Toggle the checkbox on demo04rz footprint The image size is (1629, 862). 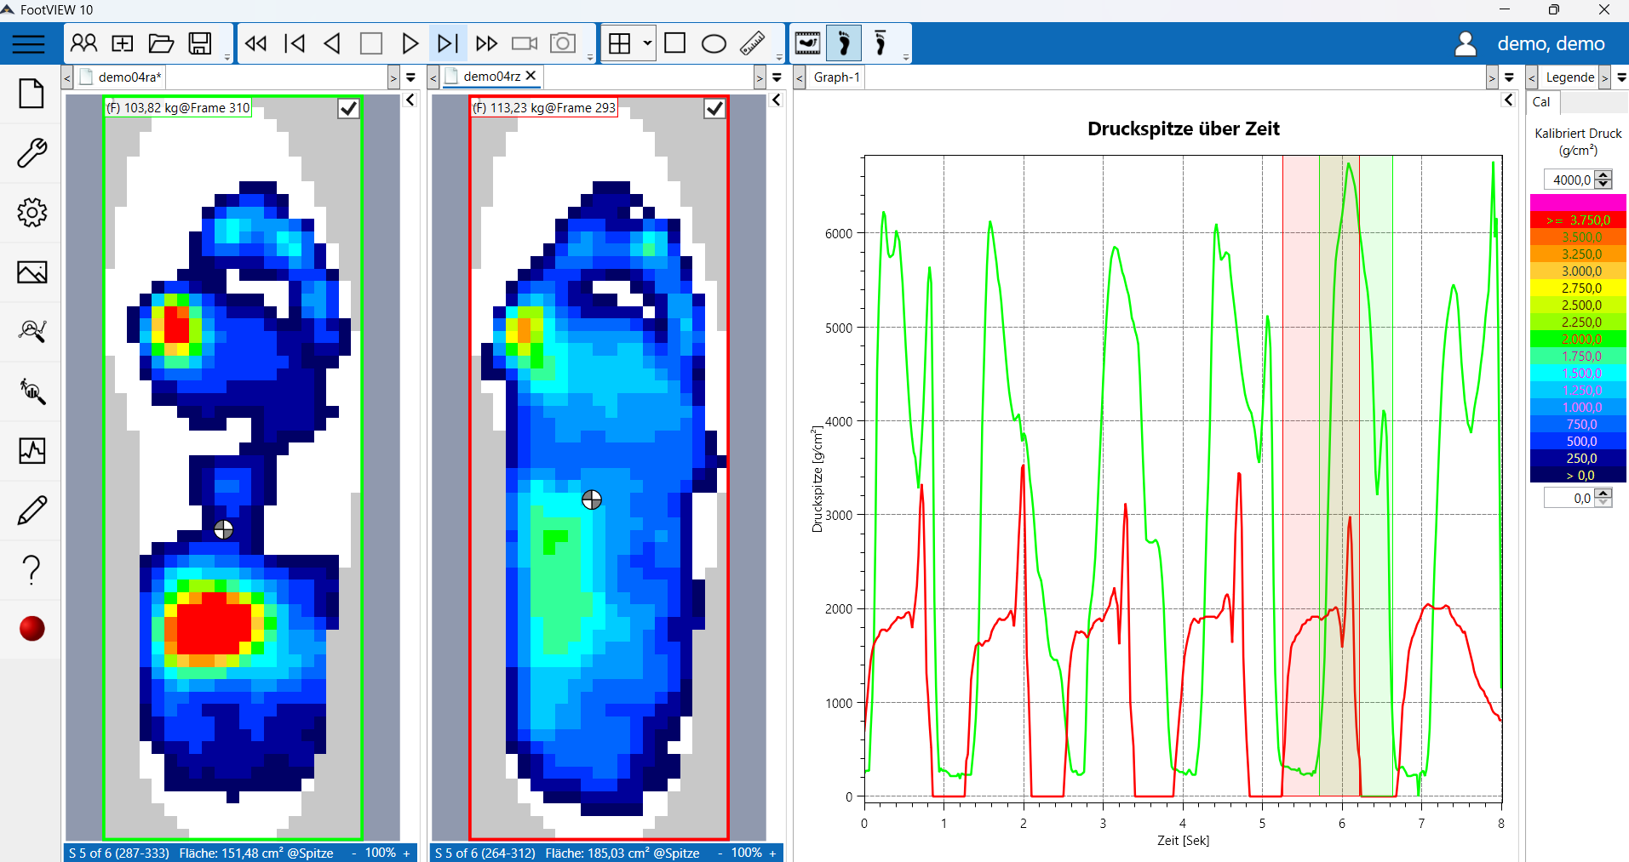(x=714, y=109)
